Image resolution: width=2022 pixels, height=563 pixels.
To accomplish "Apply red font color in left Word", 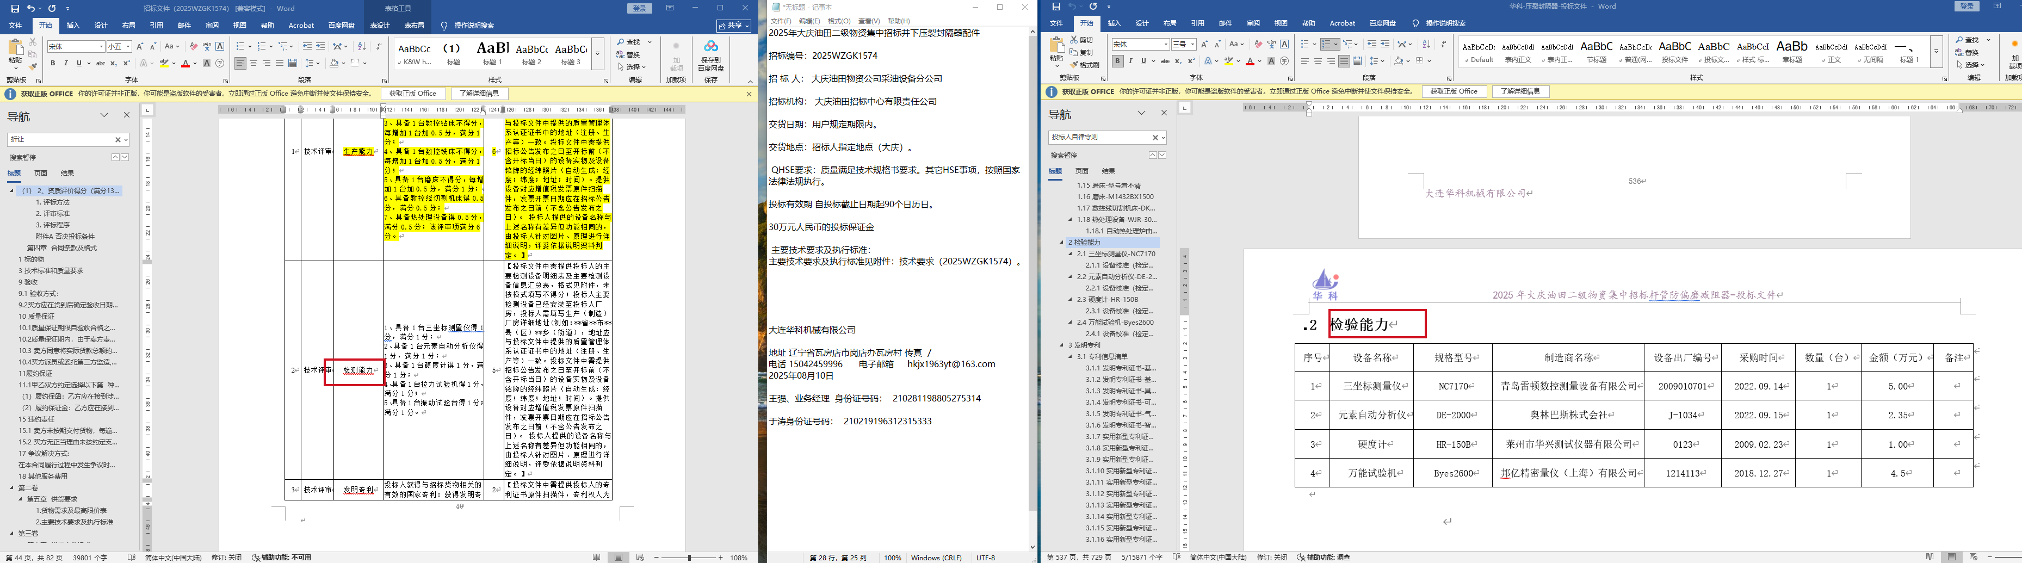I will click(x=185, y=64).
